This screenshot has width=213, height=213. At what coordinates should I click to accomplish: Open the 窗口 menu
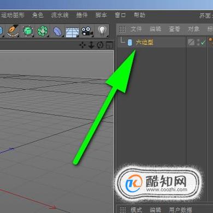pyautogui.click(x=120, y=15)
